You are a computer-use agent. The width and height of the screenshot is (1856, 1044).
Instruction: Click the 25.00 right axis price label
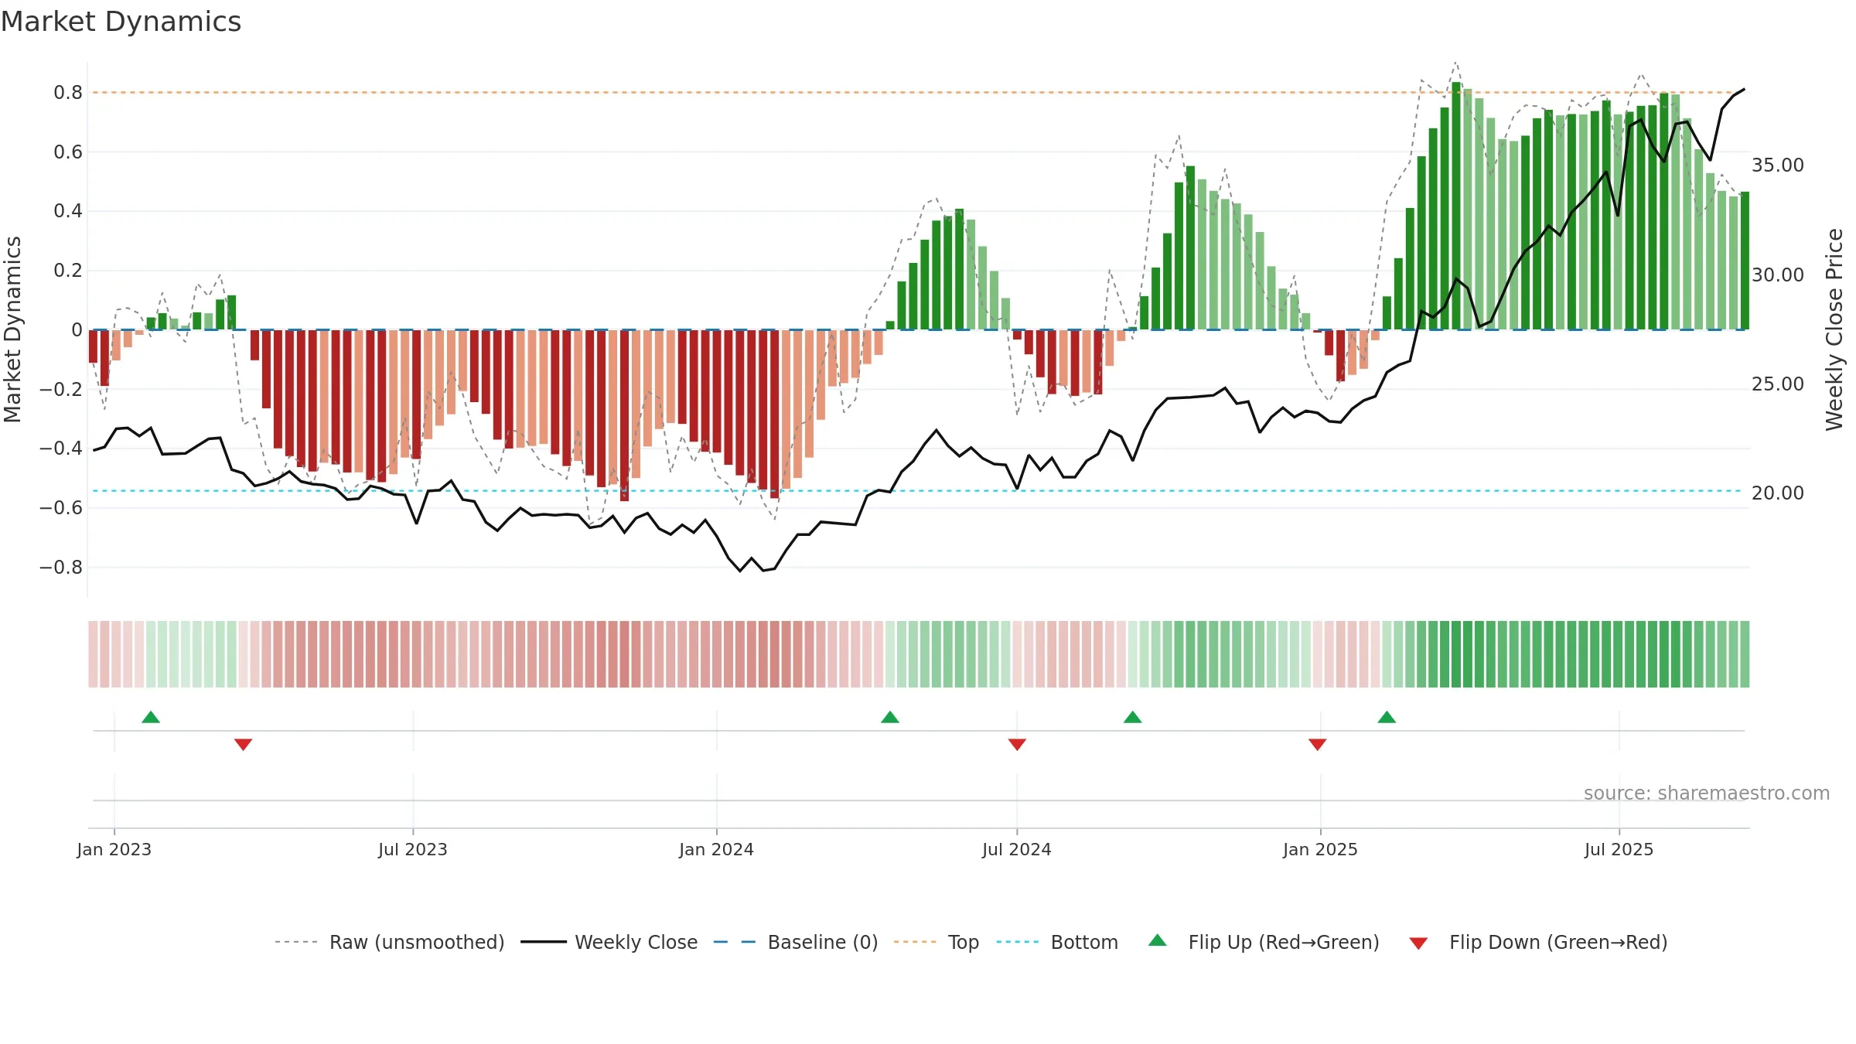(x=1778, y=384)
